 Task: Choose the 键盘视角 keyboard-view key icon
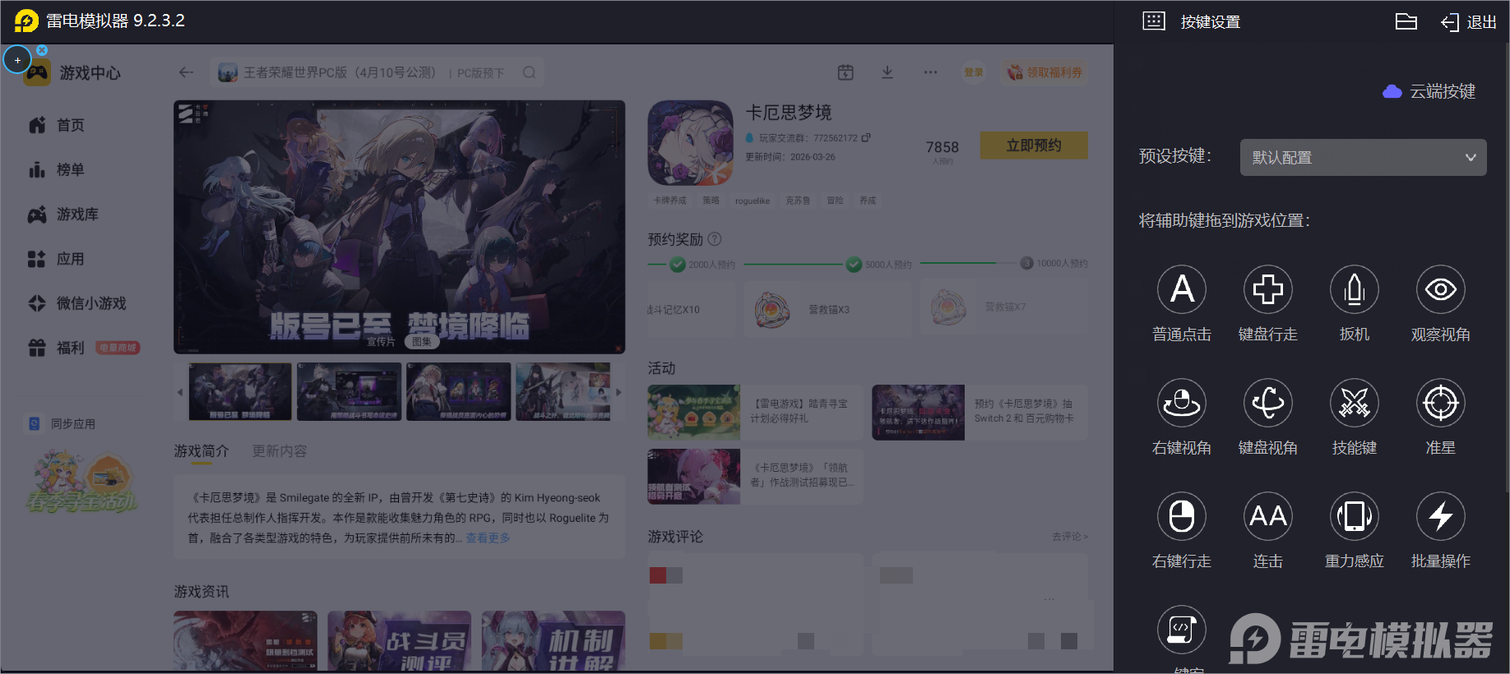tap(1268, 403)
